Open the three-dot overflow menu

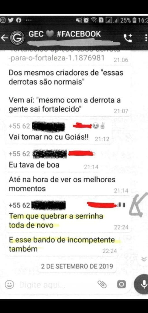pos(146,38)
